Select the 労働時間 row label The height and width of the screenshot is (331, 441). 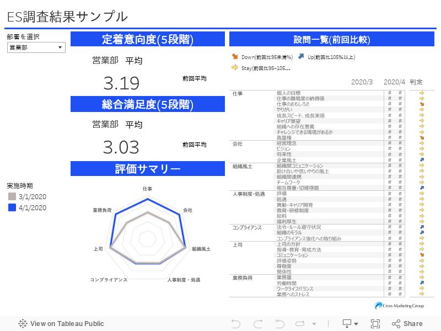287,283
